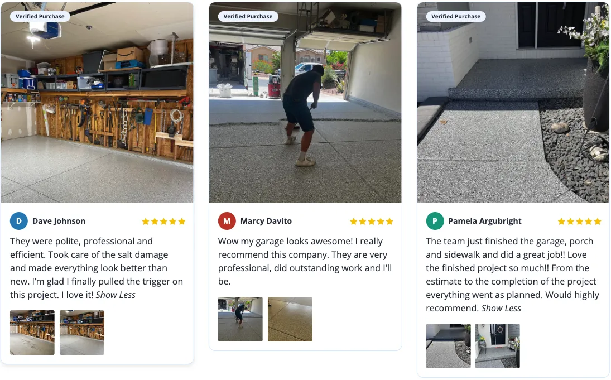Click Verified Purchase badge on Marcy's photo
This screenshot has height=380, width=611.
[248, 16]
